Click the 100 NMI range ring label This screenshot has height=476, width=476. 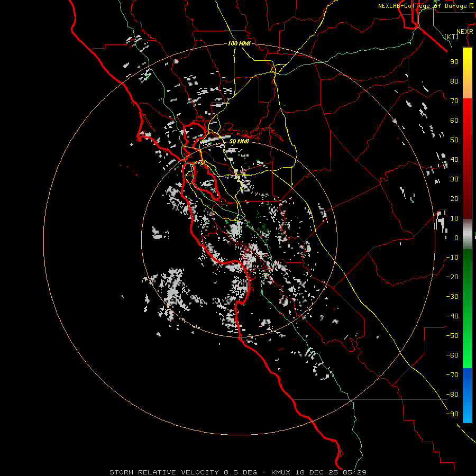[239, 44]
